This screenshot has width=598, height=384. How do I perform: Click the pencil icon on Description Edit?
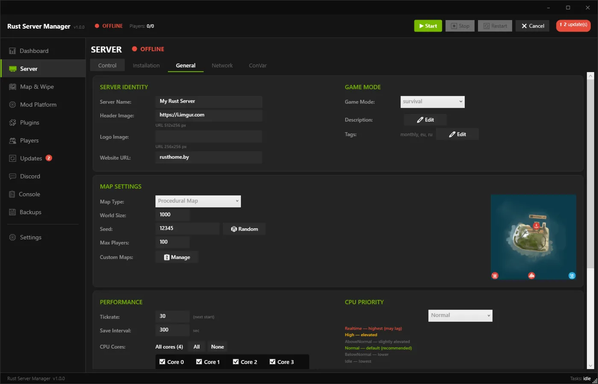[420, 120]
